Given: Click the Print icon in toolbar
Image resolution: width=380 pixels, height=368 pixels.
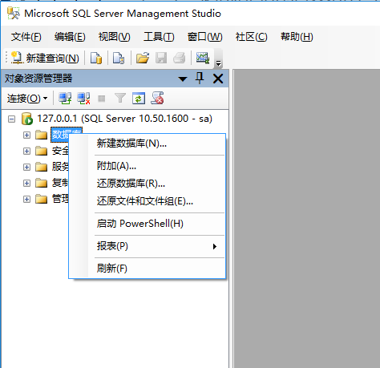Looking at the screenshot, I should point(180,58).
